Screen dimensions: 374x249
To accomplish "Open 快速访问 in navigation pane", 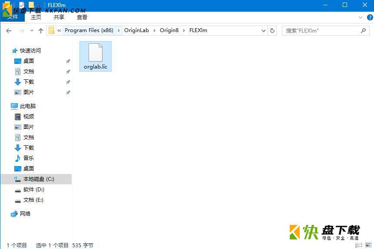I will tap(30, 50).
